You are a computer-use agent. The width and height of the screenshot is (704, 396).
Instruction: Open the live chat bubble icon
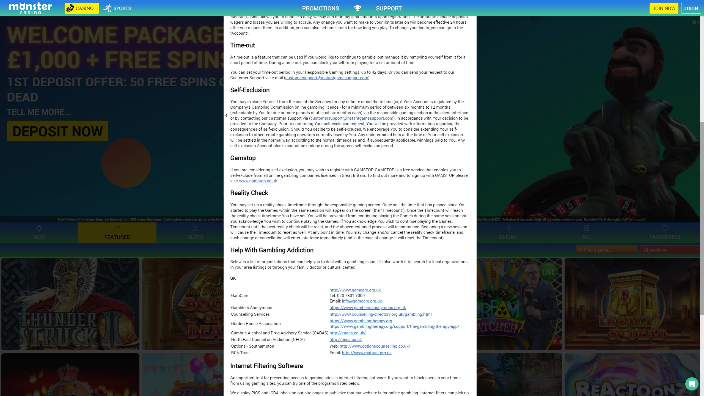(692, 384)
